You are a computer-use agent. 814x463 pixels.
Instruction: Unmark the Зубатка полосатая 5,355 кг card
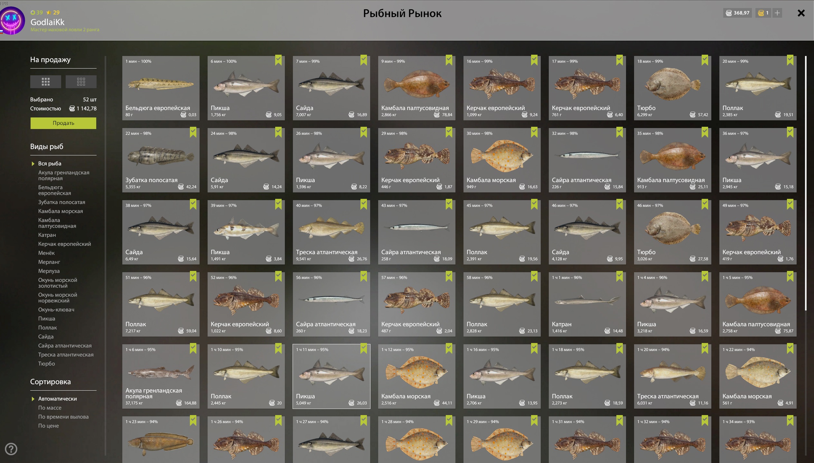193,132
